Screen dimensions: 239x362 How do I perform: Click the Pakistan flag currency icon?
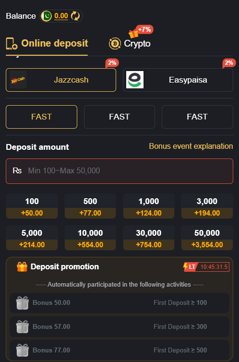tap(46, 16)
